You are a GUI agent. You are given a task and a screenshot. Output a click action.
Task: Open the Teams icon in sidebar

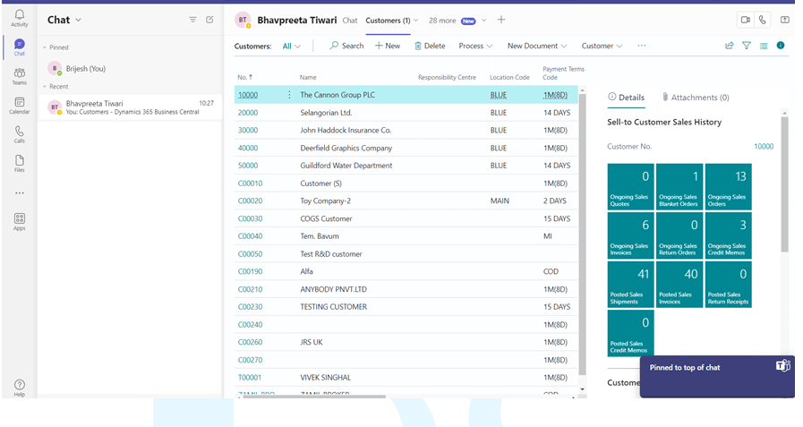(x=20, y=76)
